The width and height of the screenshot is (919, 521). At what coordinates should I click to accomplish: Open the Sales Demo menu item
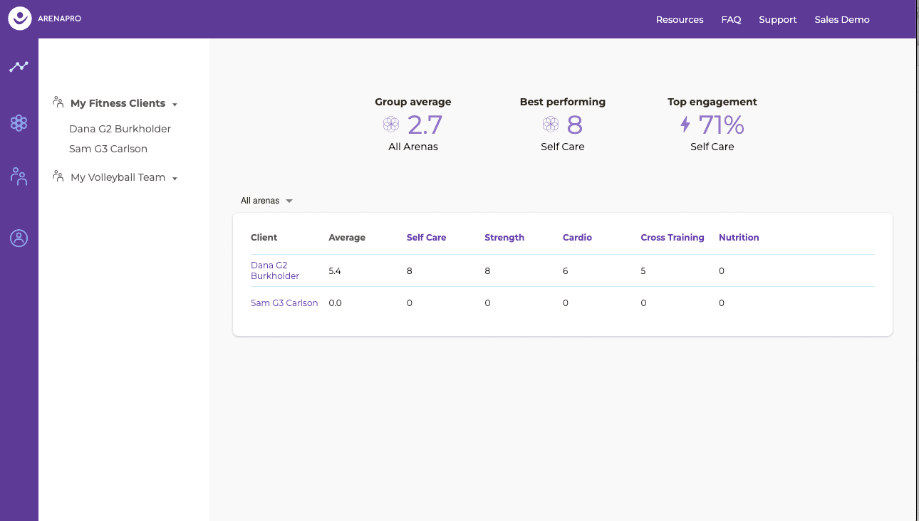point(842,19)
